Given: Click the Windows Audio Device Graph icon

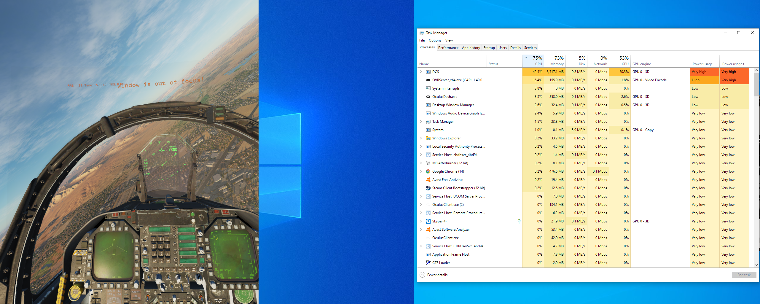Looking at the screenshot, I should (x=428, y=113).
